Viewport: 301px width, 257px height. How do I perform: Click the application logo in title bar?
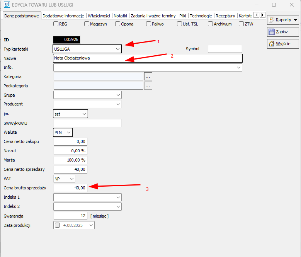7,5
